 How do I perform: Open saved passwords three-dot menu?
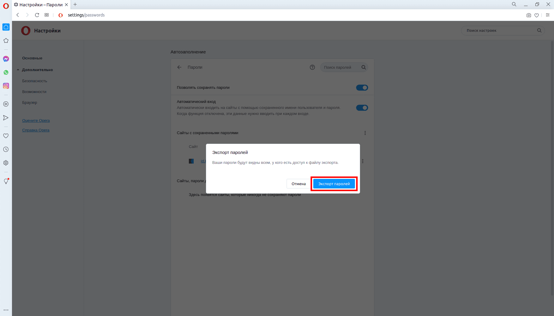(365, 133)
